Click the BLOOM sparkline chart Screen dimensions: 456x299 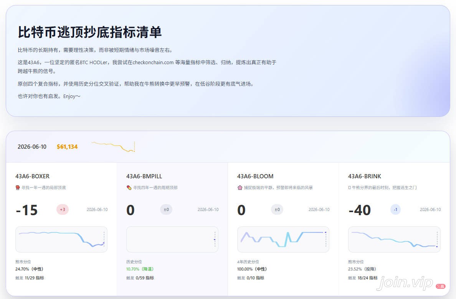[283, 239]
